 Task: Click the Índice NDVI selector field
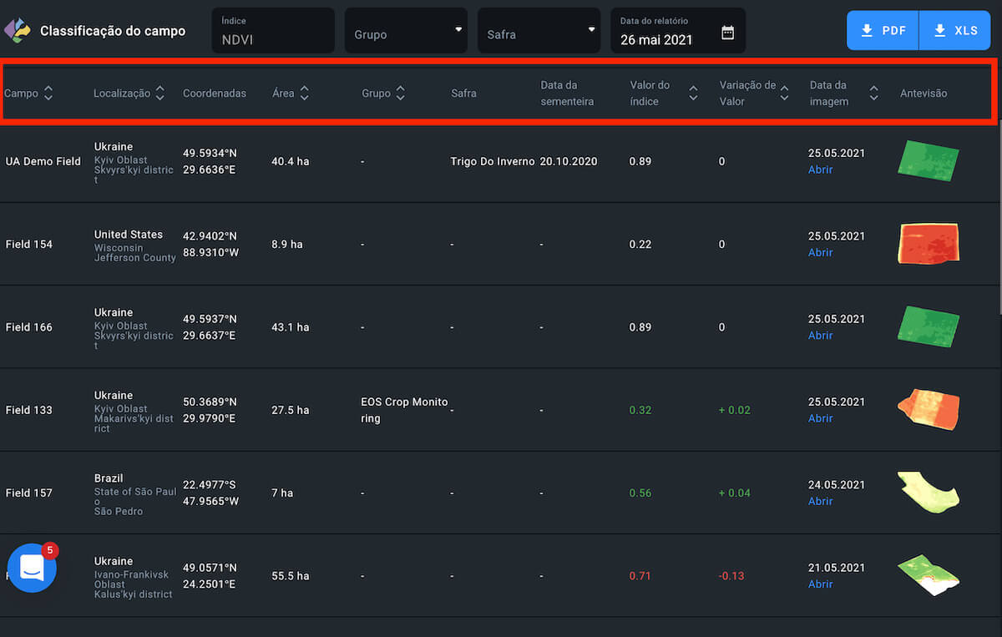273,31
